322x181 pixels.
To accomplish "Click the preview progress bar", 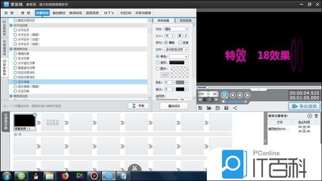I will coord(259,88).
